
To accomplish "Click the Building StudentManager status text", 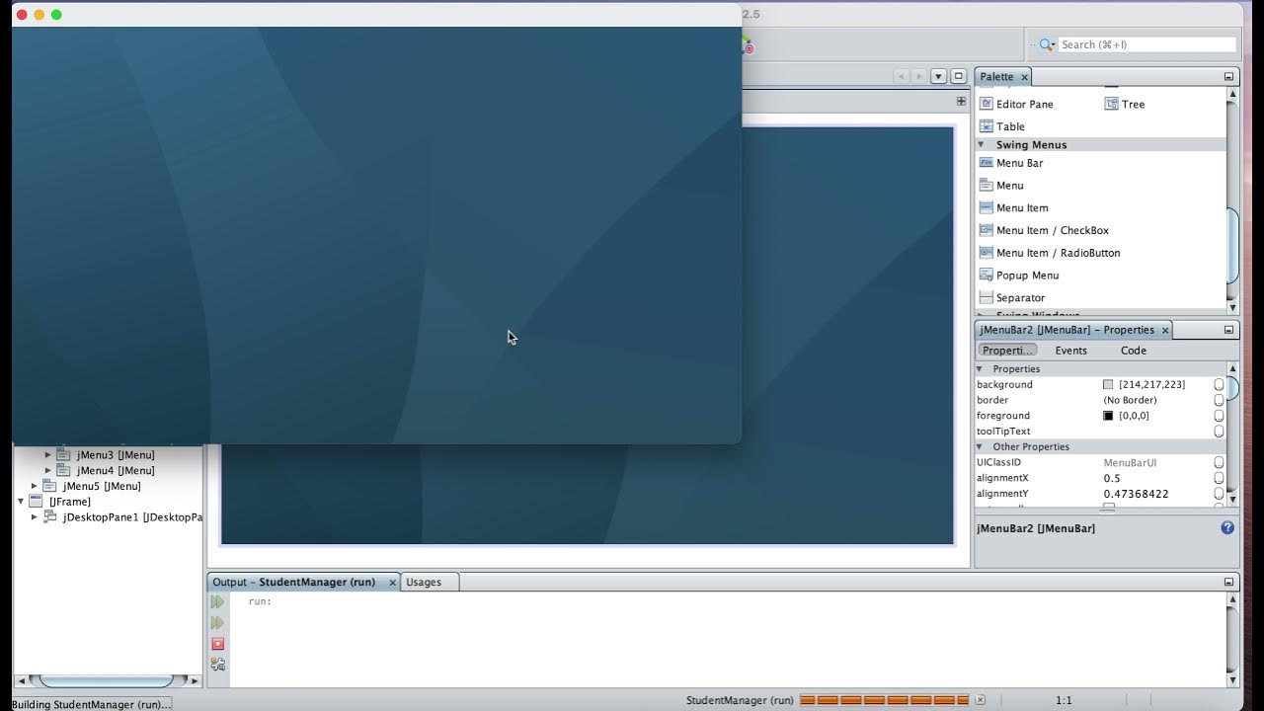I will click(x=92, y=704).
